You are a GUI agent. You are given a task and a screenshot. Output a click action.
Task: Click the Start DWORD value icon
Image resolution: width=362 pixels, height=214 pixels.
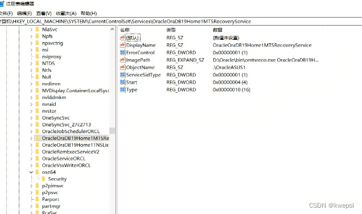pyautogui.click(x=122, y=82)
